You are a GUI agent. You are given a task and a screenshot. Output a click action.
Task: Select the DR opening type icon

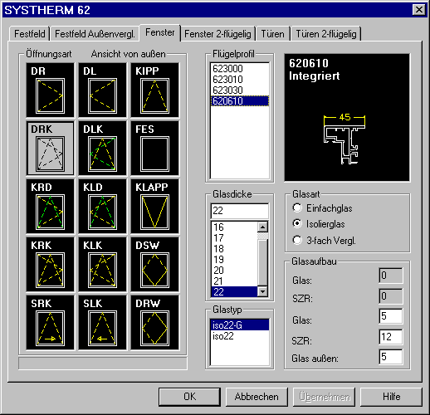pos(50,90)
